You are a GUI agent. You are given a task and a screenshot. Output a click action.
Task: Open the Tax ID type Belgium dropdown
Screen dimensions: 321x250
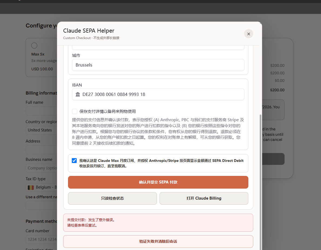tap(41, 187)
